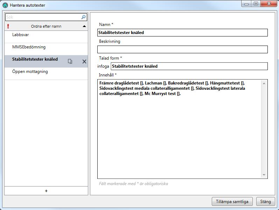Maximize the Hantera autotexter window
The width and height of the screenshot is (279, 210).
click(256, 4)
